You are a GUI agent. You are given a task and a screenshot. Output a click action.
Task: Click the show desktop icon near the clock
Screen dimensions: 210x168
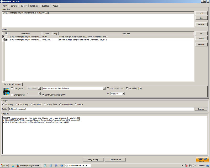coord(208,166)
